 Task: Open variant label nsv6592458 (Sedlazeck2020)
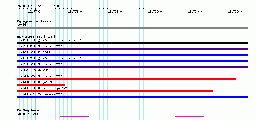40,46
